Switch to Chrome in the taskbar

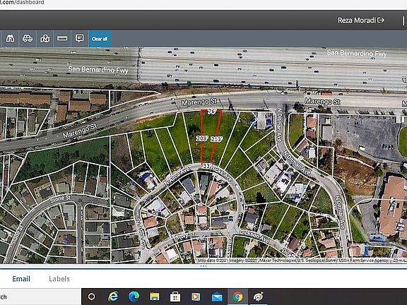pos(237,297)
